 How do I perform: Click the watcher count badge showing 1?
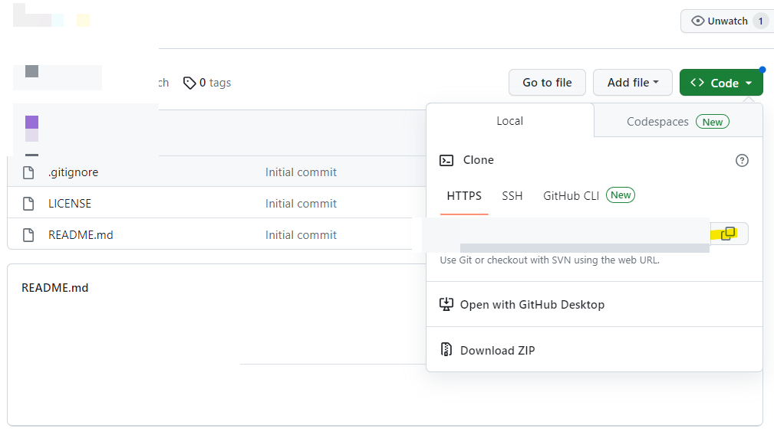point(761,21)
